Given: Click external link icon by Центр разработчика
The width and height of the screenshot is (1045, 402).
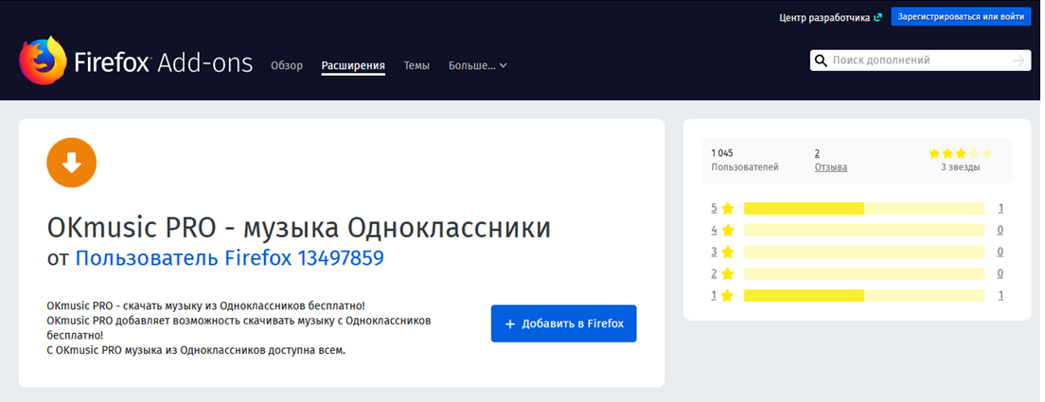Looking at the screenshot, I should [x=877, y=17].
